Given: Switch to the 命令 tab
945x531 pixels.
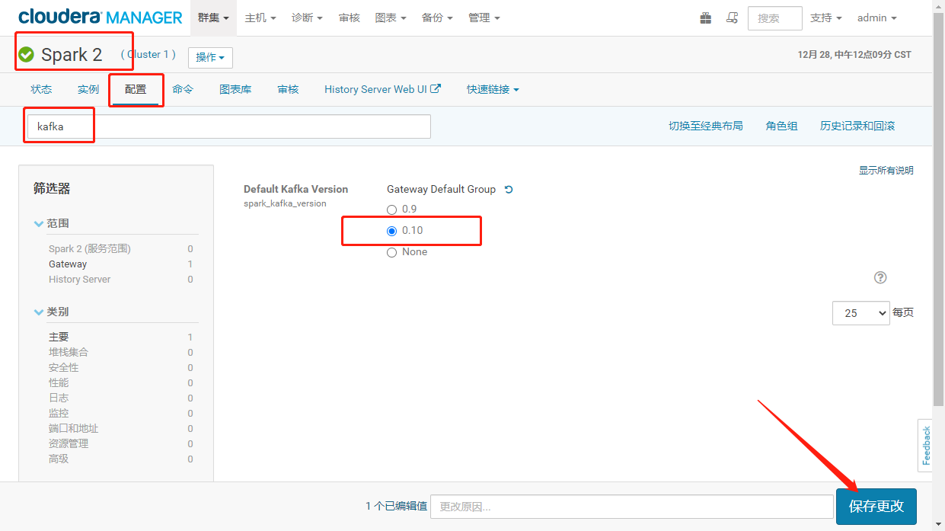Looking at the screenshot, I should tap(183, 89).
